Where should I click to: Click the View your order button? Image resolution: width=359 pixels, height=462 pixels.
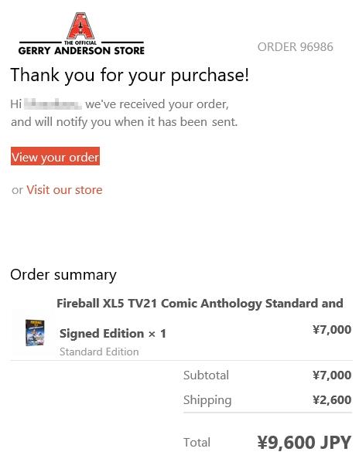click(x=55, y=157)
